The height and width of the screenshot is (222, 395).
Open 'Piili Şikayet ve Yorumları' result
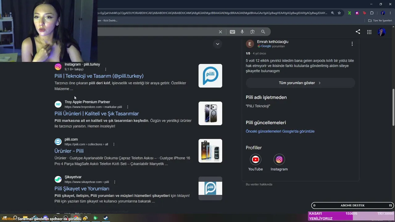[82, 189]
